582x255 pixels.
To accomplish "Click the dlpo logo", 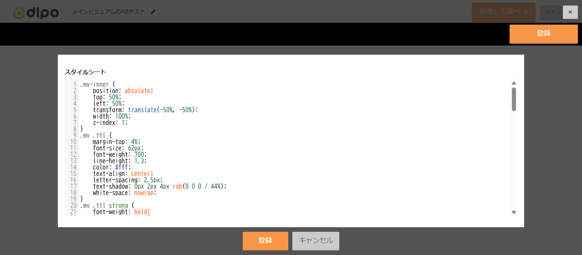I will click(x=36, y=12).
